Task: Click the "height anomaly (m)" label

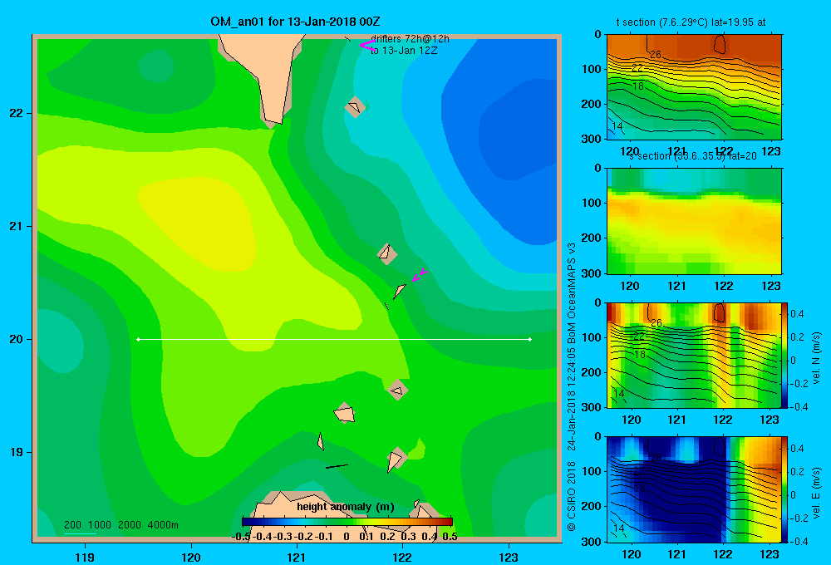Action: pos(346,507)
